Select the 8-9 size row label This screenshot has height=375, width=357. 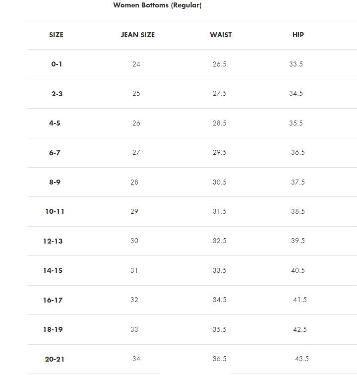[55, 182]
